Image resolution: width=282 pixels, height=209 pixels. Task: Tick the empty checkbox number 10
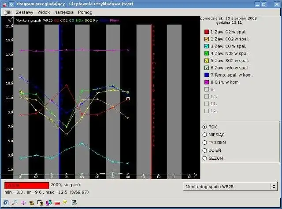coord(207,96)
